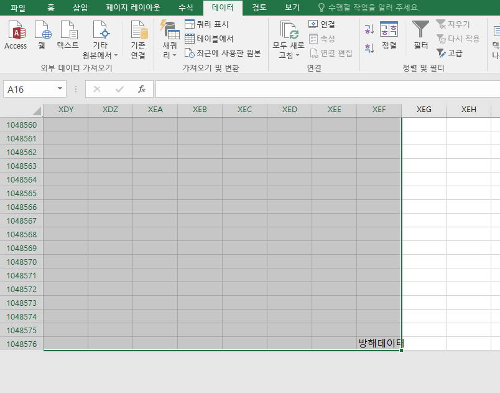Select the cell containing 방해데이터
Screen dimensions: 500x393
coord(379,343)
